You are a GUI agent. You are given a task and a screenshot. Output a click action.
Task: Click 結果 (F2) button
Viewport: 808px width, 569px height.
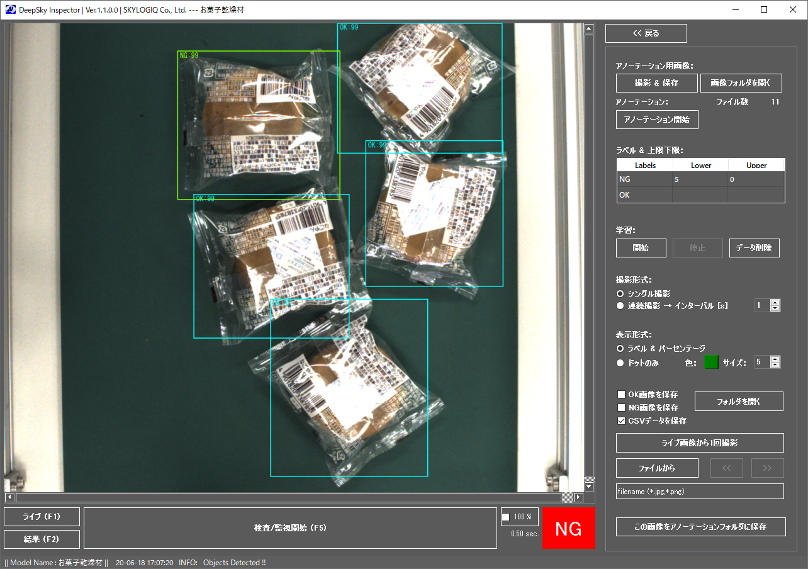tap(42, 539)
